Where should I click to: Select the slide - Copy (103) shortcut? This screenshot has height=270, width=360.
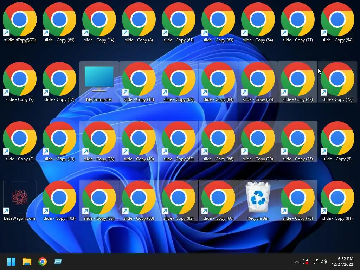(59, 201)
